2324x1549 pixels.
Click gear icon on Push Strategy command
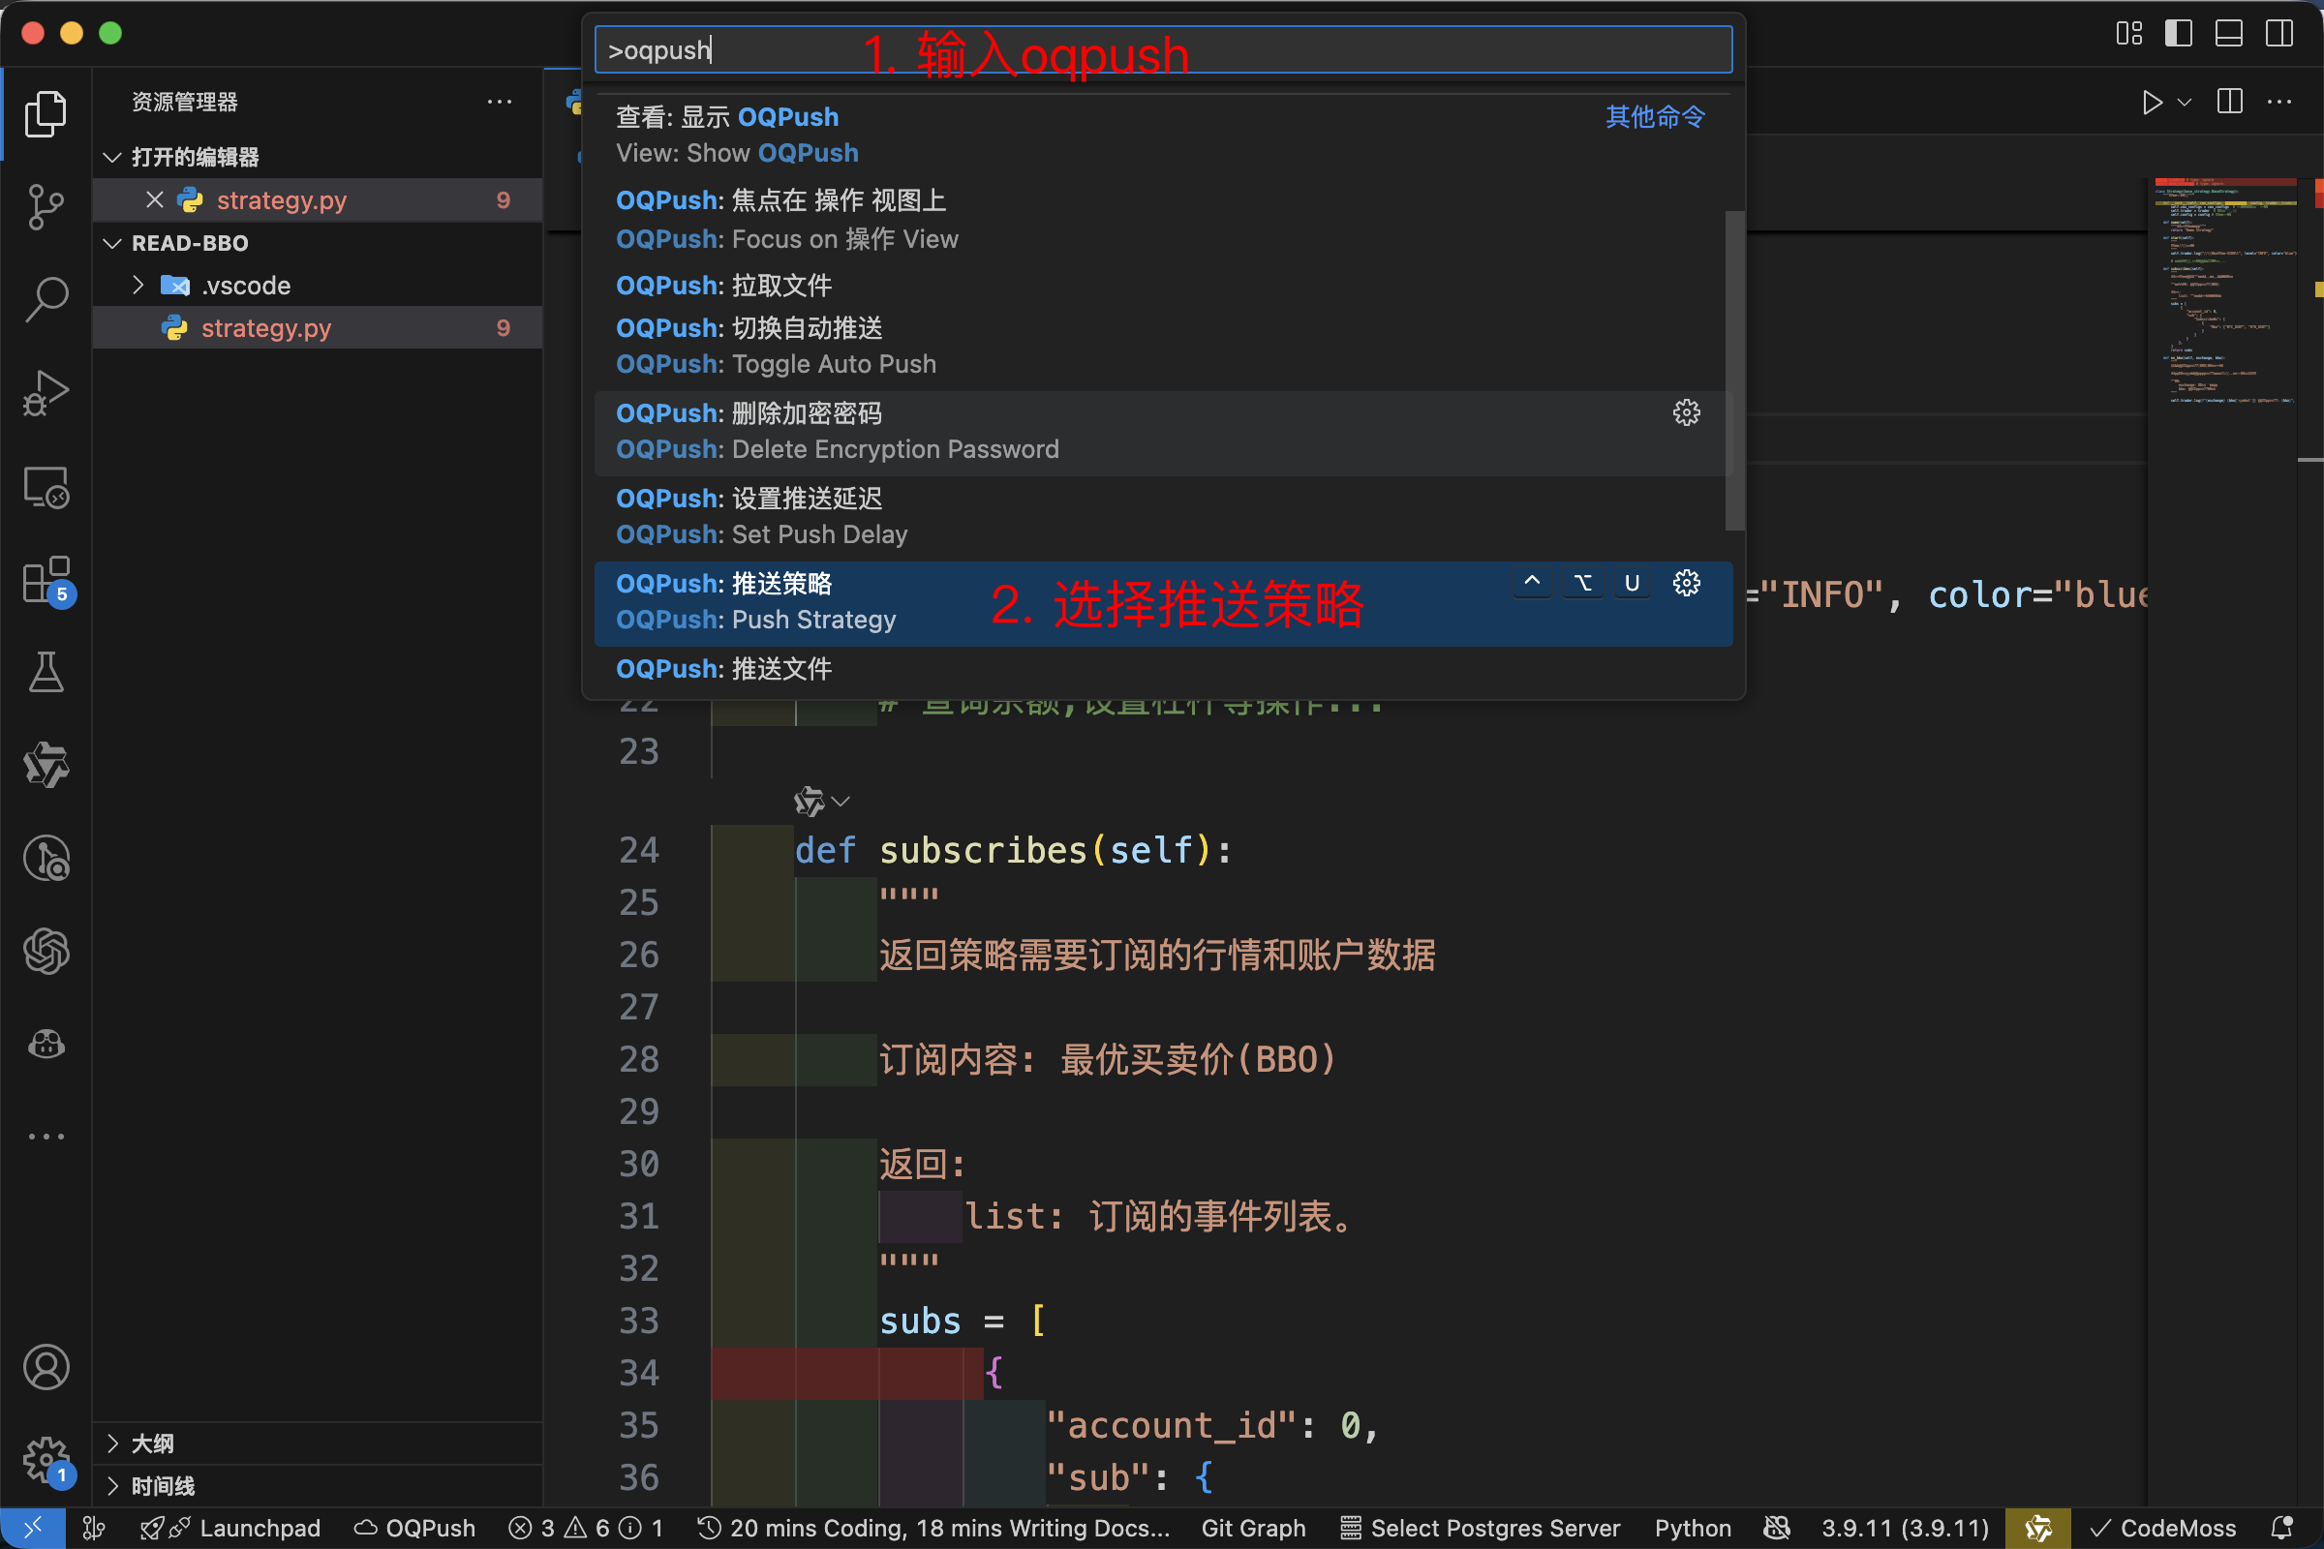[1686, 584]
